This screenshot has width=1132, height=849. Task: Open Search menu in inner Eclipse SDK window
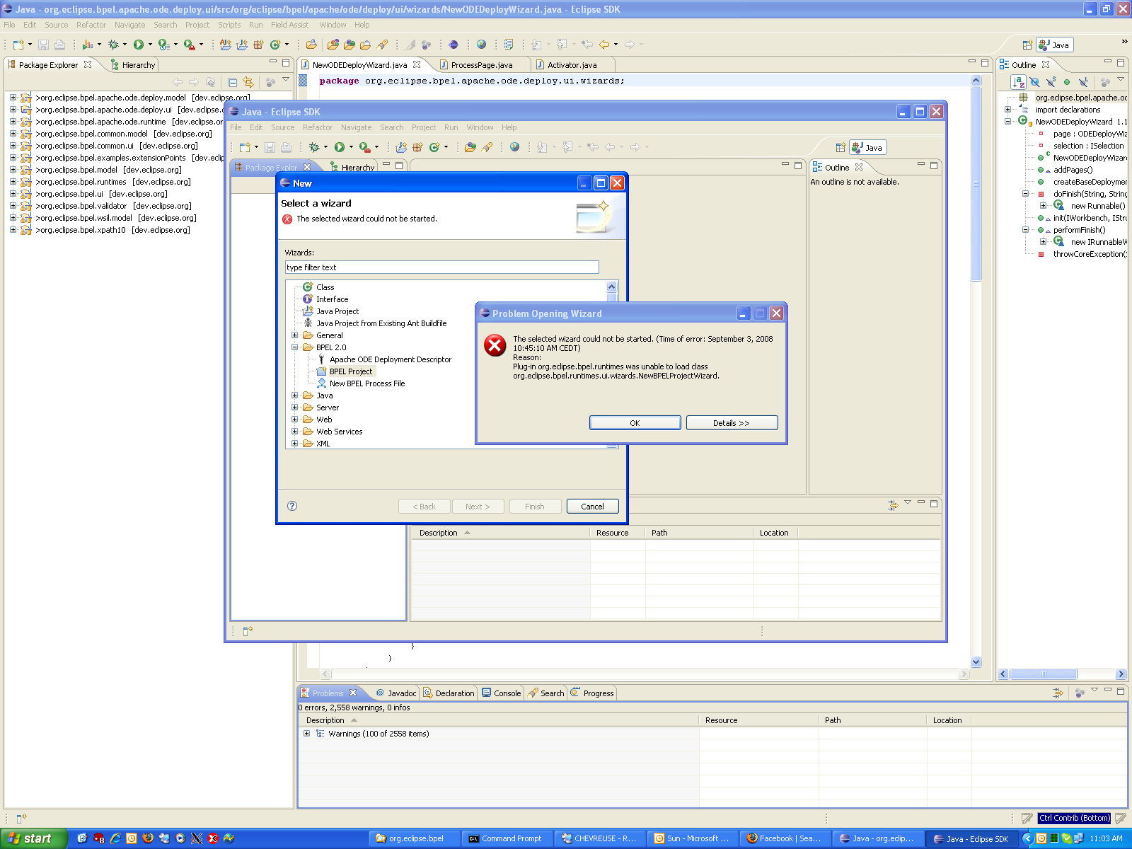(x=391, y=128)
